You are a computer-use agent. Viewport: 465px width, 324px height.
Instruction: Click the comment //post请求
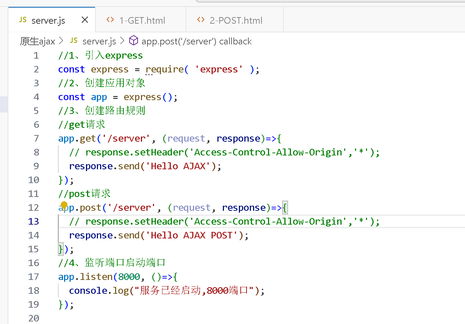(84, 194)
